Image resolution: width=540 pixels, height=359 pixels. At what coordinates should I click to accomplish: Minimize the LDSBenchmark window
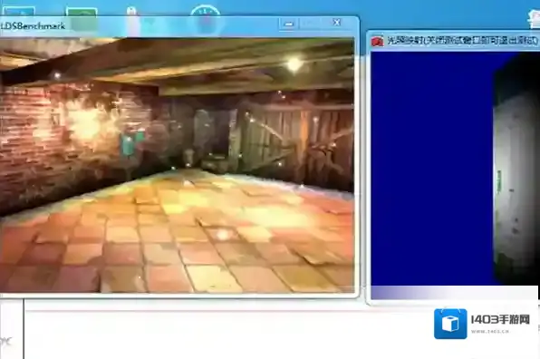289,24
